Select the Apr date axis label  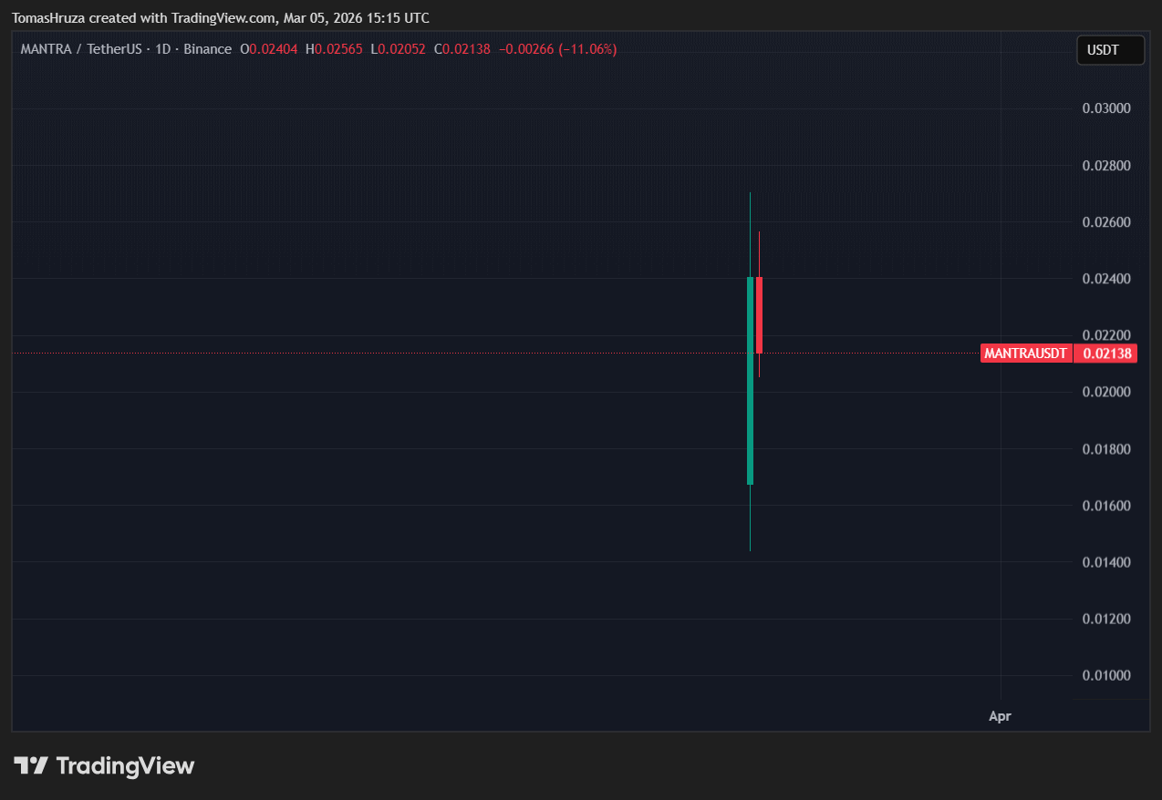1000,716
